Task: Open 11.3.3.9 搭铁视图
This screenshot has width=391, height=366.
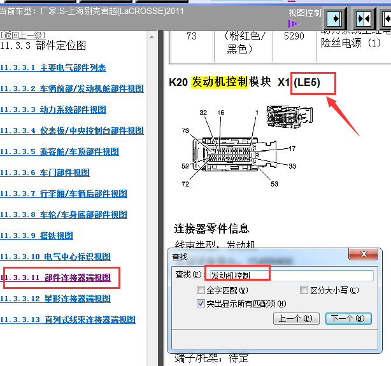Action: click(36, 236)
